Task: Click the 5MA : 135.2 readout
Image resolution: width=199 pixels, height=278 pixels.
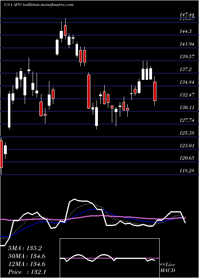Action: click(x=25, y=248)
